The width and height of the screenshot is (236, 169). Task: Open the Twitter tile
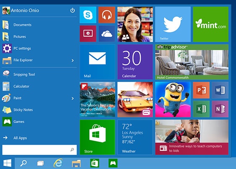pos(173,24)
